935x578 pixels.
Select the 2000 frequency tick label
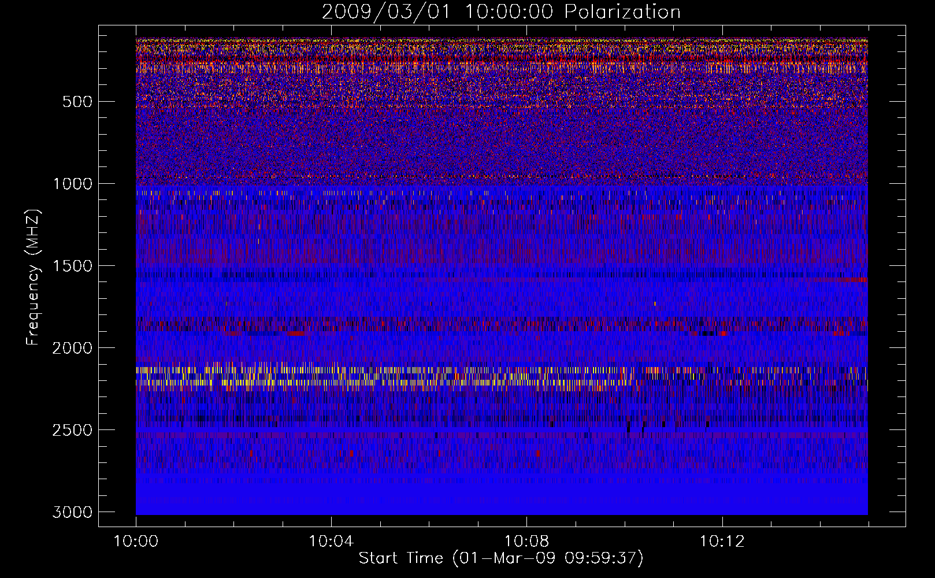(x=72, y=348)
